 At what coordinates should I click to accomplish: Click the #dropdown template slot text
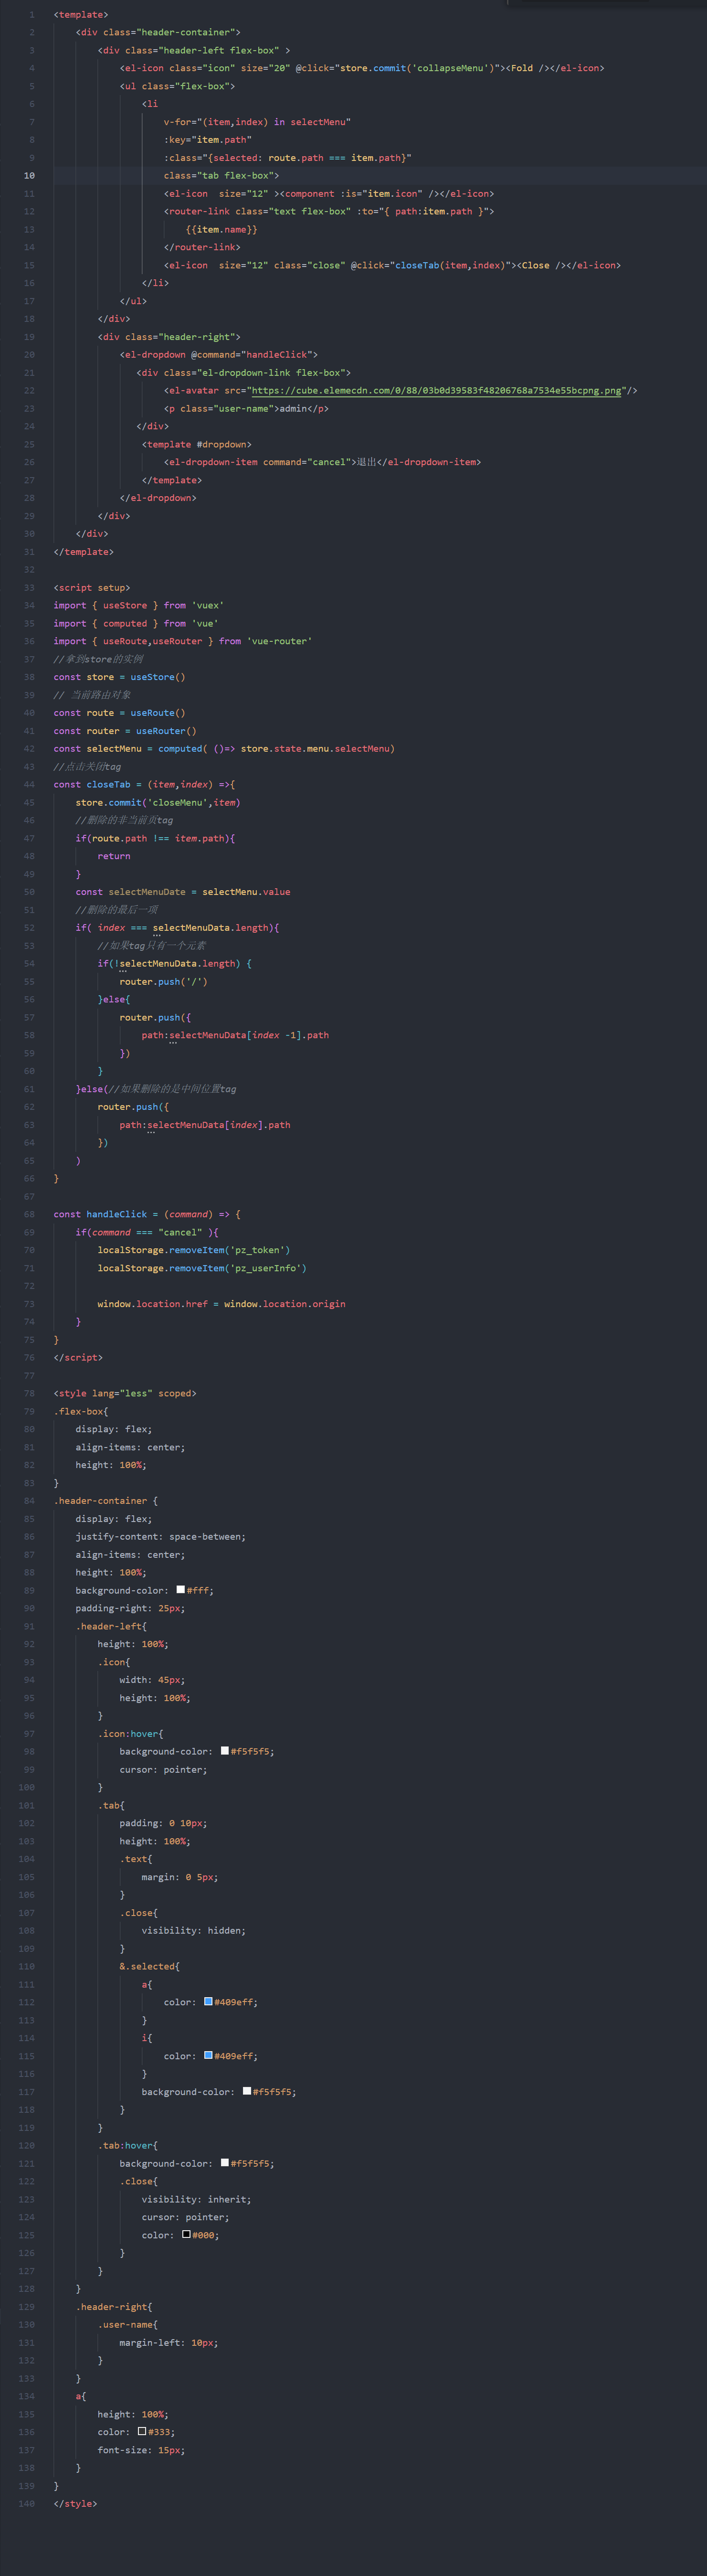click(223, 444)
